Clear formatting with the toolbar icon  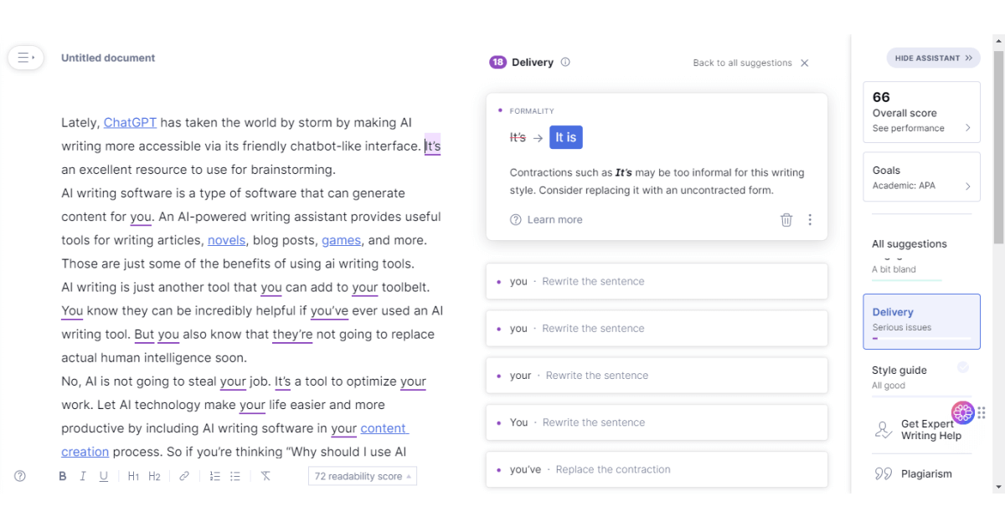coord(265,476)
